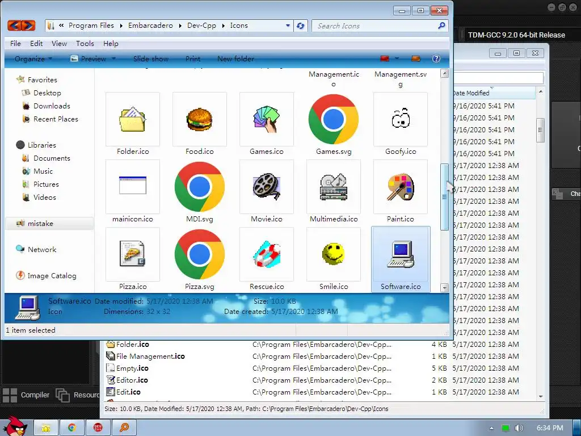Sort by Date Modified column in search window
581x436 pixels.
click(x=494, y=93)
